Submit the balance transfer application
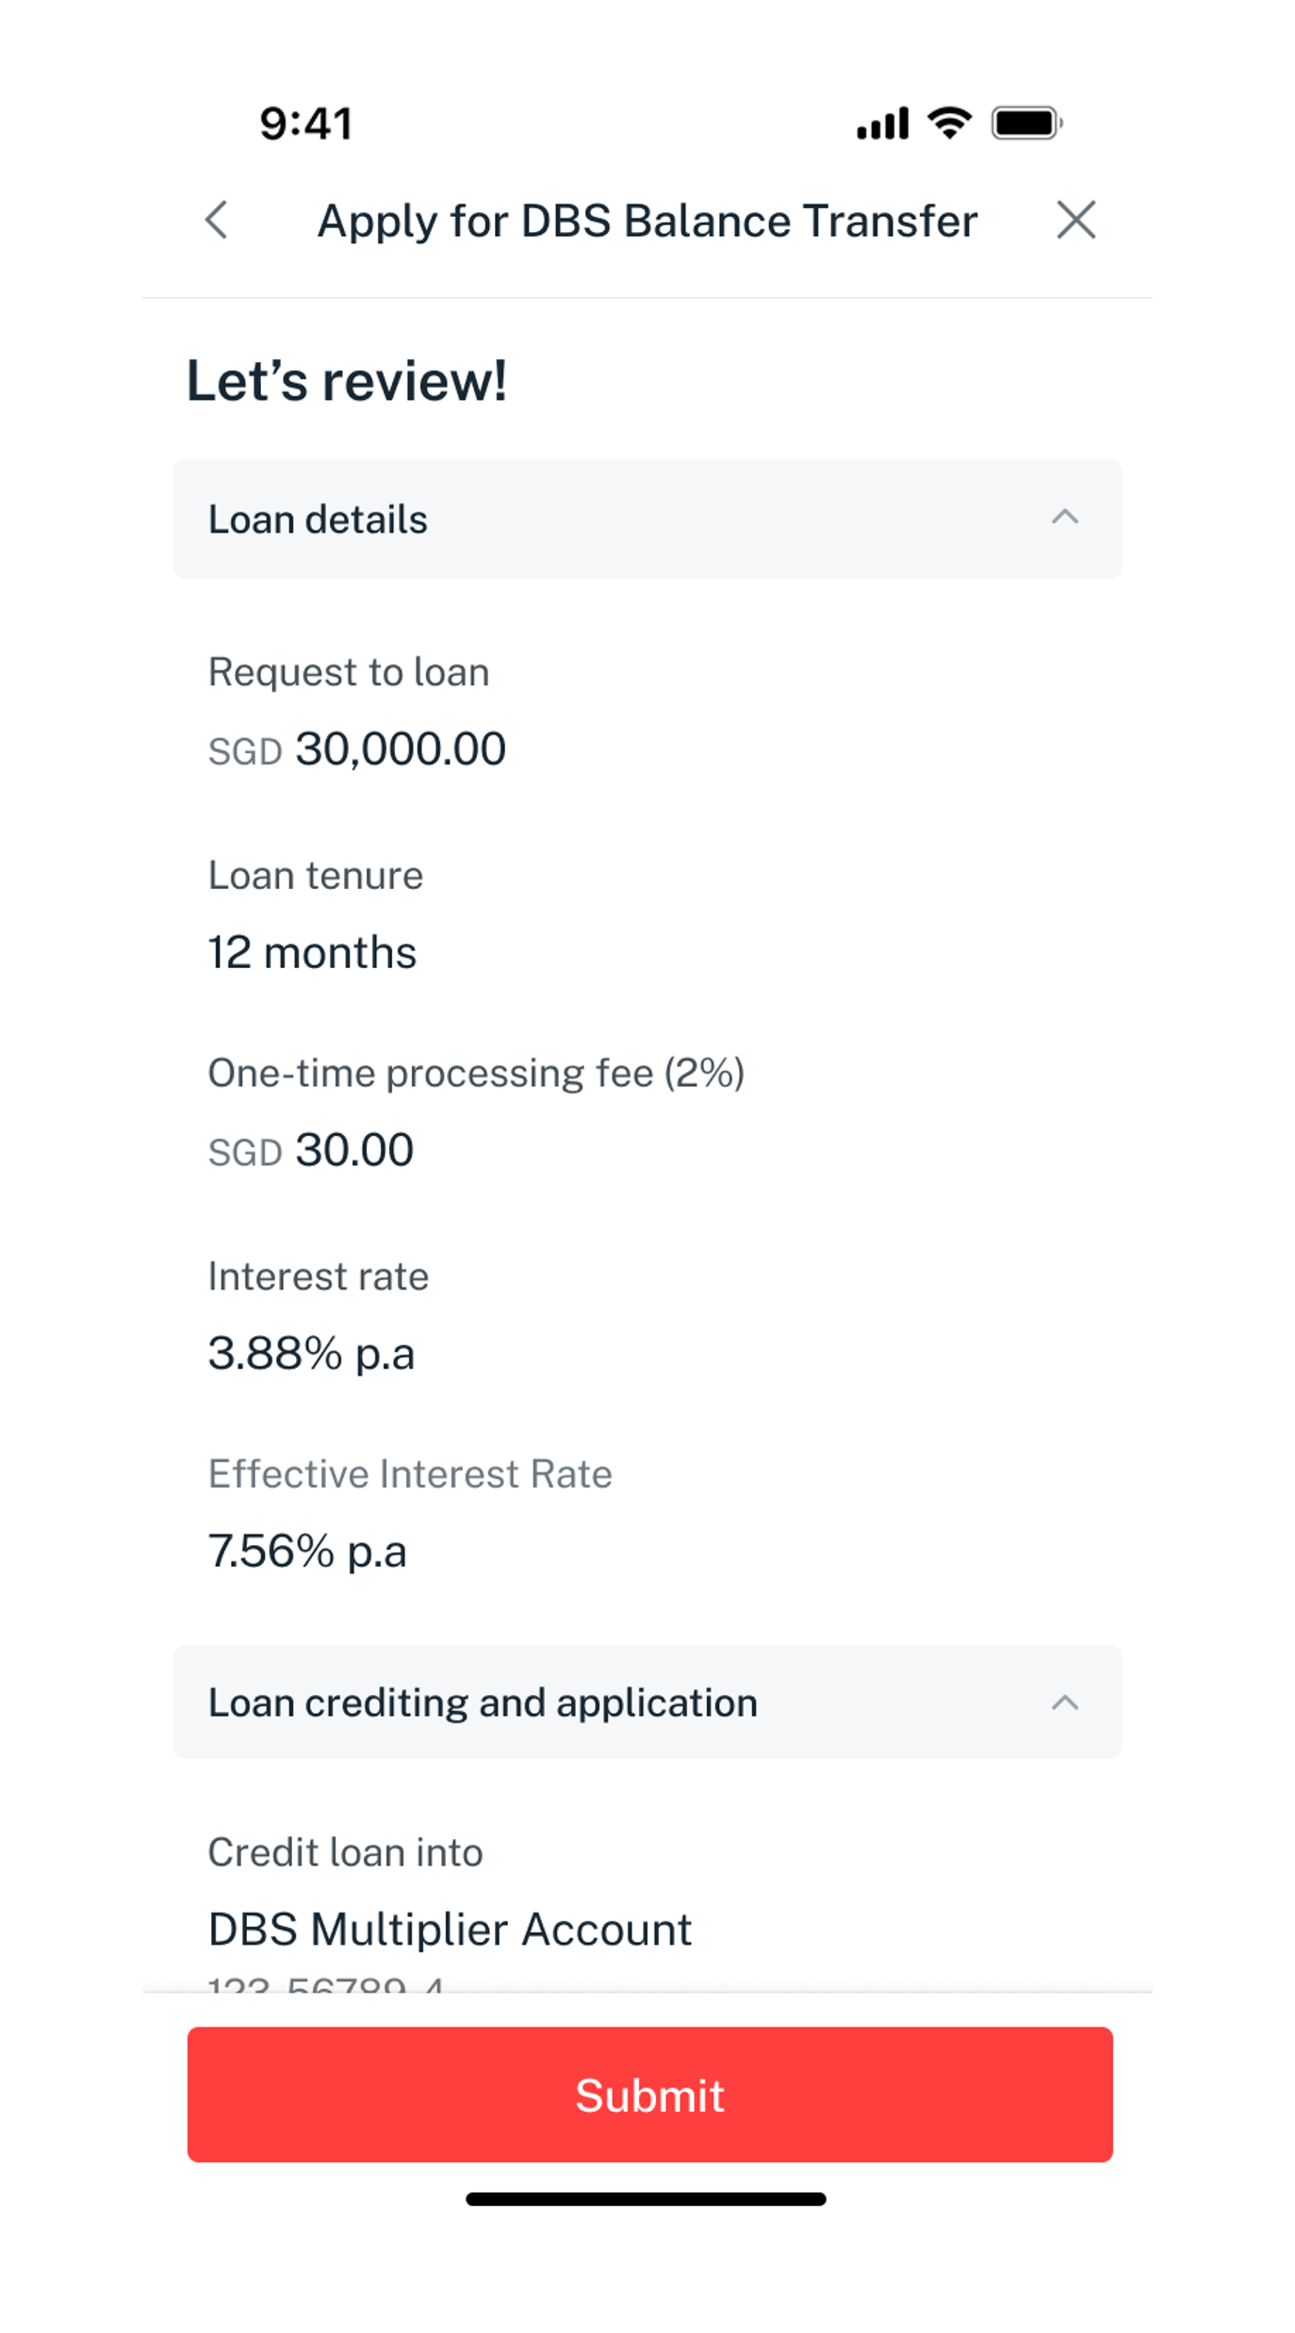The width and height of the screenshot is (1295, 2333). coord(649,2095)
